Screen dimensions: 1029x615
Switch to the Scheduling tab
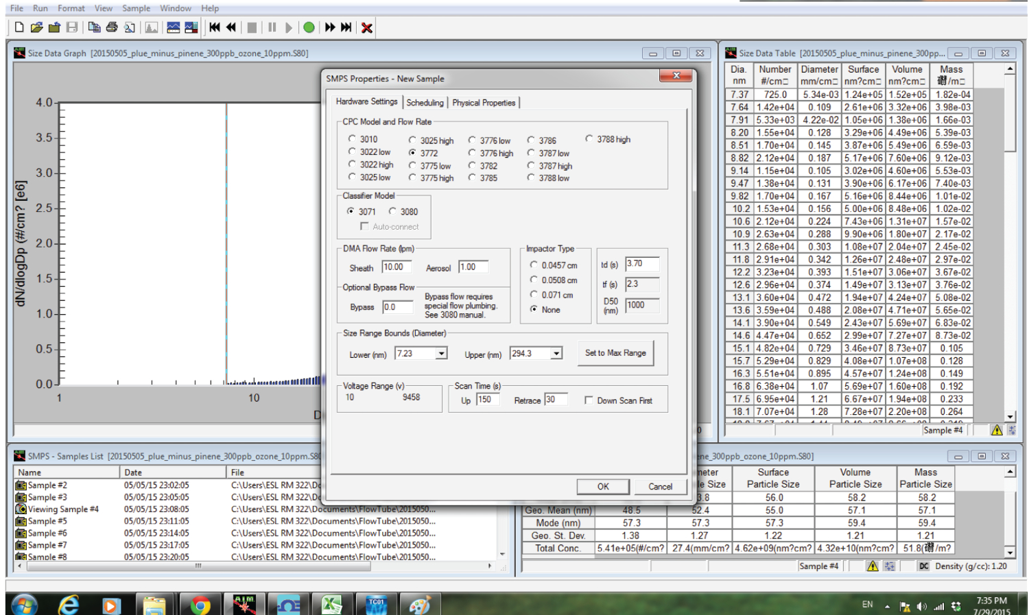click(x=425, y=103)
